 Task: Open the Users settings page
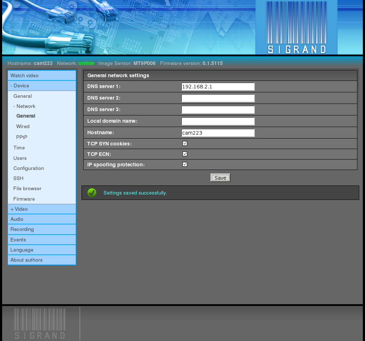(x=20, y=158)
